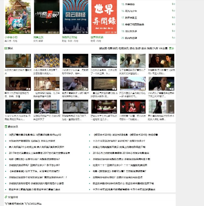This screenshot has height=206, width=204.
Task: Click the 世界异闻录 title link
Action: (97, 37)
